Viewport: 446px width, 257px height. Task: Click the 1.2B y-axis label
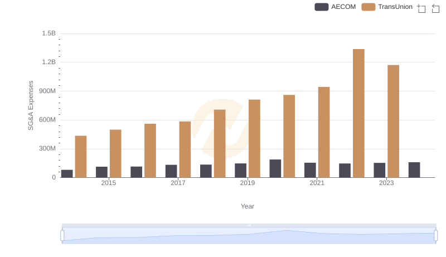(x=49, y=62)
